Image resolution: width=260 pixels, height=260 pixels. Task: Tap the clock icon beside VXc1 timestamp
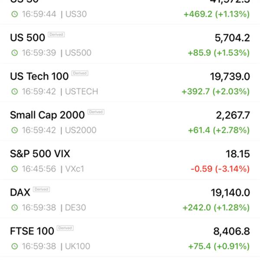15,169
